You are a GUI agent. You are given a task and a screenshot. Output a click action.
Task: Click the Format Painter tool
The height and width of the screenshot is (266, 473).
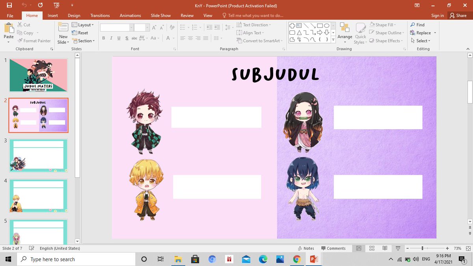[x=34, y=41]
